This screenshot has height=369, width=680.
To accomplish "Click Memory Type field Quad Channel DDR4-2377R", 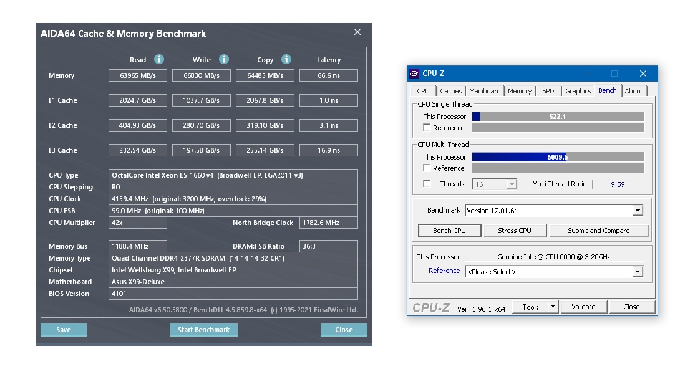I will coord(233,258).
